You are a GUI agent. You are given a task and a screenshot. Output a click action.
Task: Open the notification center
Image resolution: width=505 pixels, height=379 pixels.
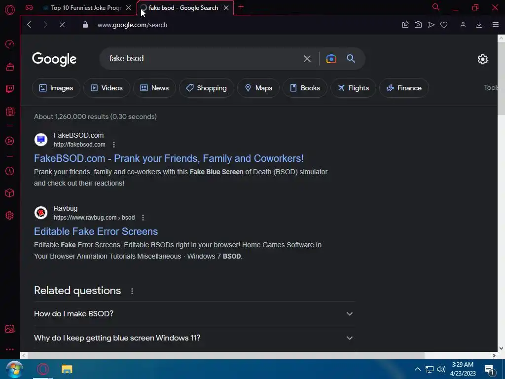(489, 370)
